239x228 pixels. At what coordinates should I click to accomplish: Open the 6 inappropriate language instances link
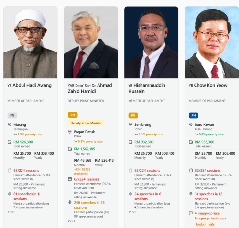click(x=210, y=216)
